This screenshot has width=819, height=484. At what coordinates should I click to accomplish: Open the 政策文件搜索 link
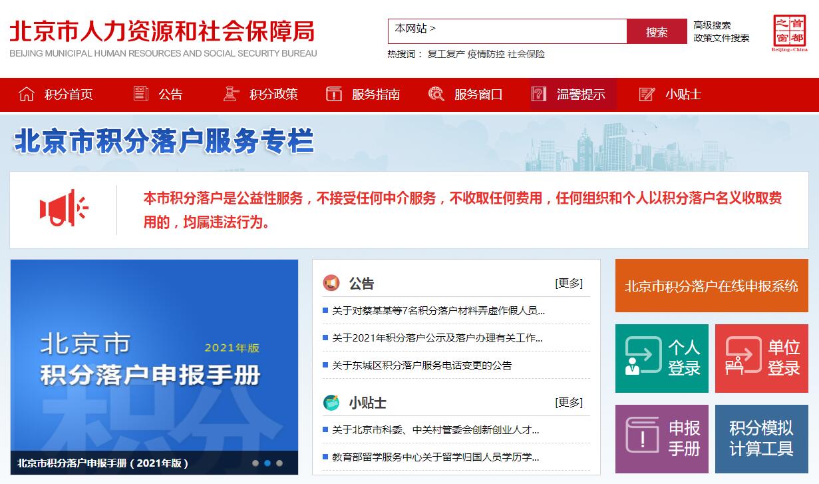721,38
